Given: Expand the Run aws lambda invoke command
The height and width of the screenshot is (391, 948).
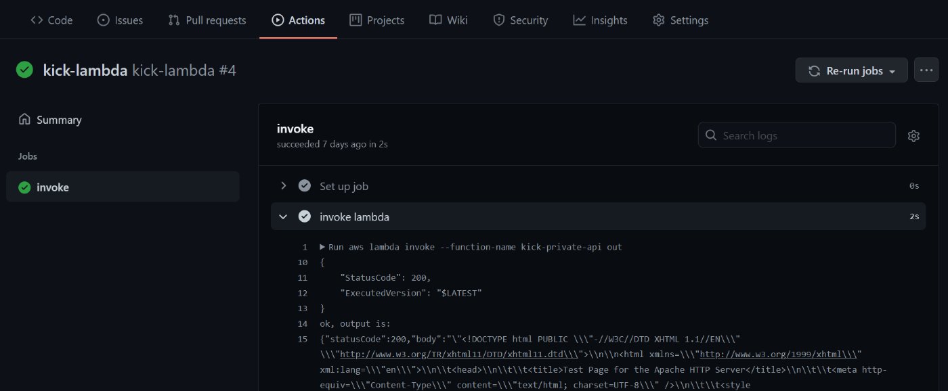Looking at the screenshot, I should pyautogui.click(x=323, y=247).
